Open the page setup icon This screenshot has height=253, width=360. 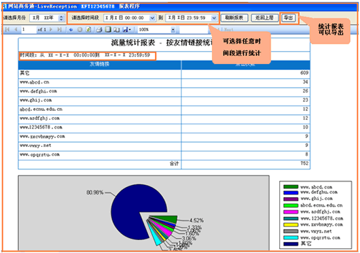tap(117, 29)
